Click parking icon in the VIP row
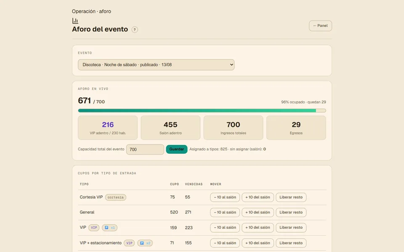 pyautogui.click(x=106, y=228)
